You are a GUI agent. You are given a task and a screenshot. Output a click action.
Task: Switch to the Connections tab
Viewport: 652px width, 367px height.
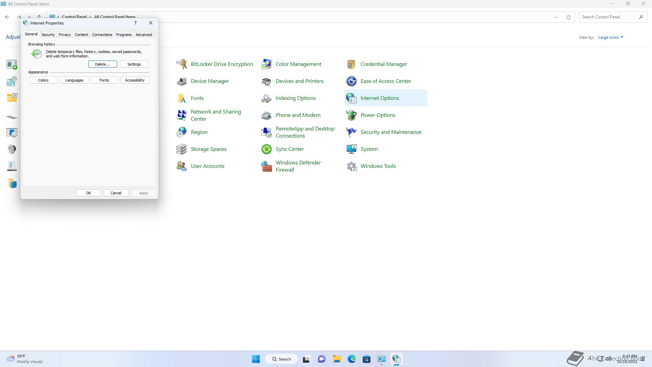[x=102, y=35]
